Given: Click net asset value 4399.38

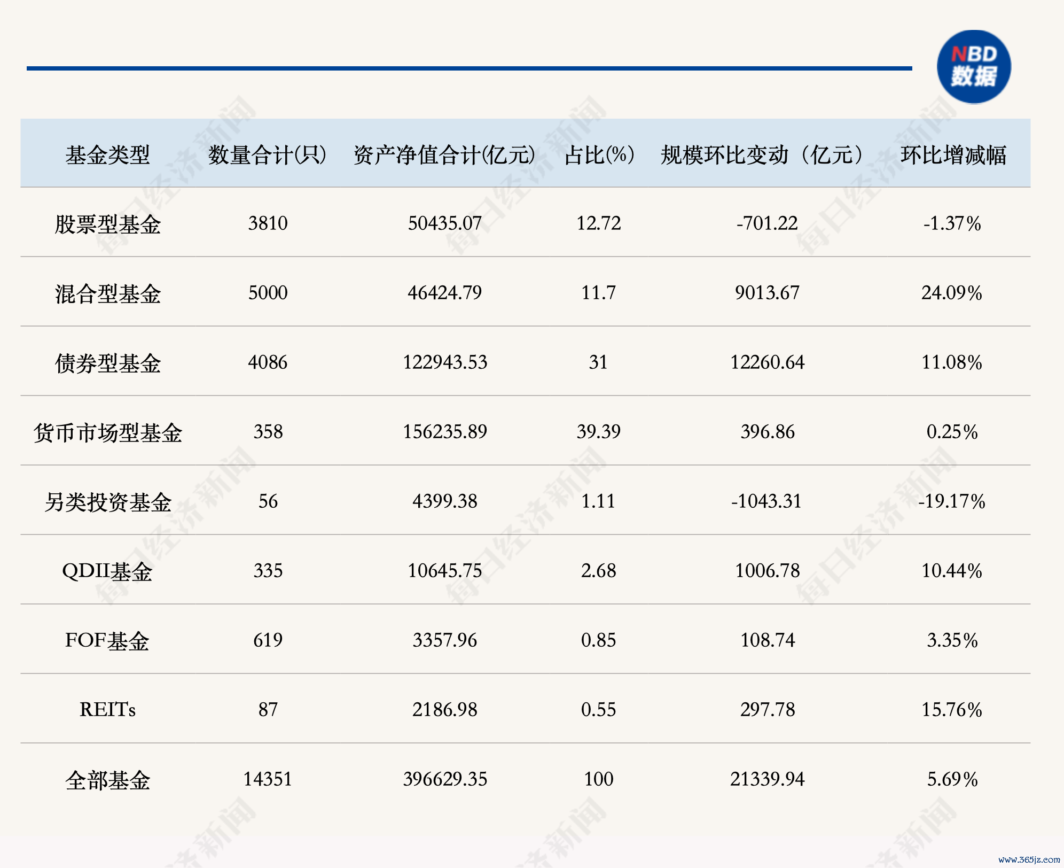Looking at the screenshot, I should [444, 501].
